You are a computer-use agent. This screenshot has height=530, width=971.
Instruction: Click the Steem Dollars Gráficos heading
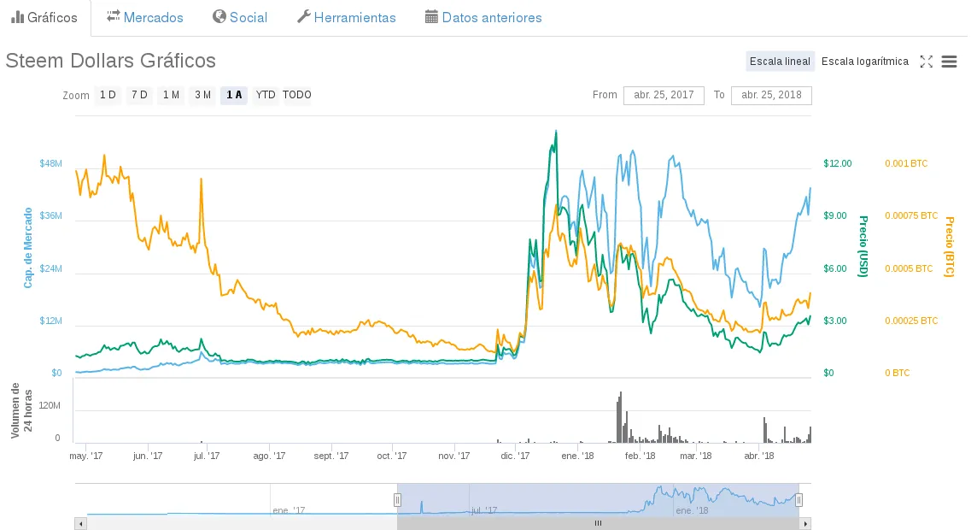111,61
